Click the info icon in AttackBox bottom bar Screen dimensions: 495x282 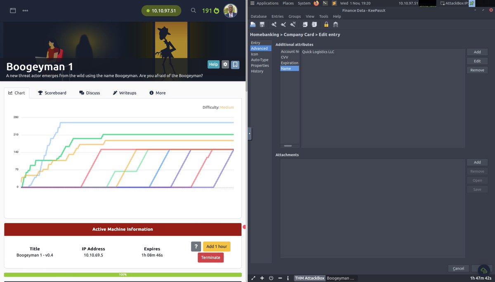click(288, 278)
